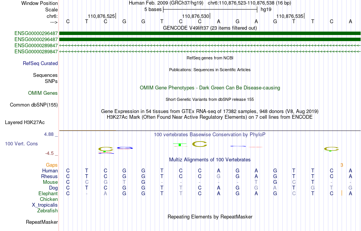Image resolution: width=361 pixels, height=231 pixels.
Task: Click H3K27Ac Mark ENCODE track title
Action: [x=210, y=117]
